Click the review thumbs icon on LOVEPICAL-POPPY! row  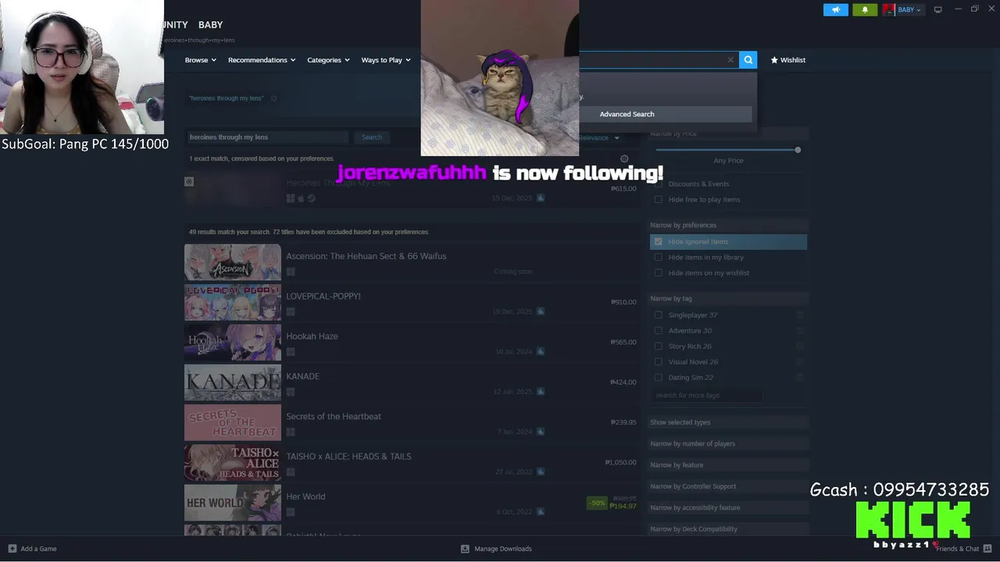(x=540, y=311)
